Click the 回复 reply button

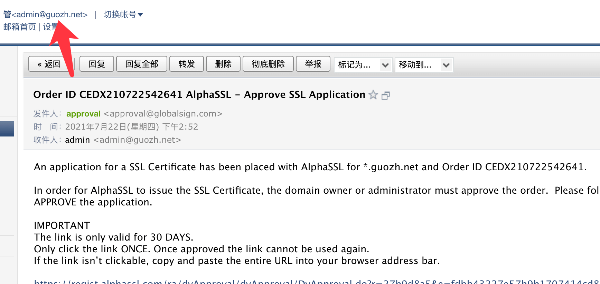pyautogui.click(x=97, y=64)
